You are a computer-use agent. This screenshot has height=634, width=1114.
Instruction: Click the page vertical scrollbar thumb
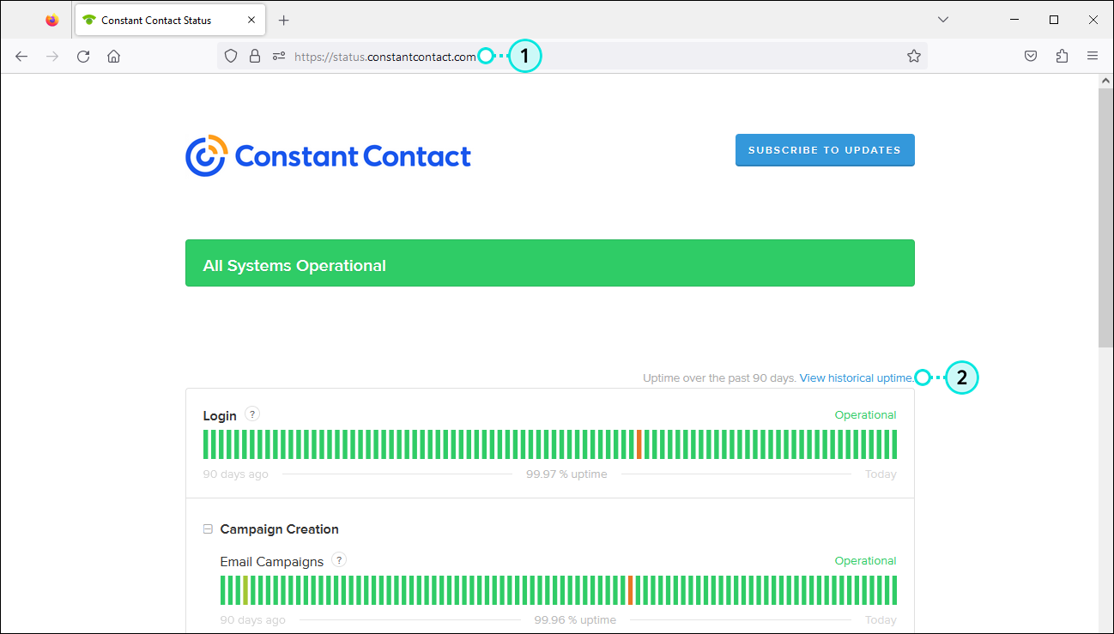tap(1106, 218)
